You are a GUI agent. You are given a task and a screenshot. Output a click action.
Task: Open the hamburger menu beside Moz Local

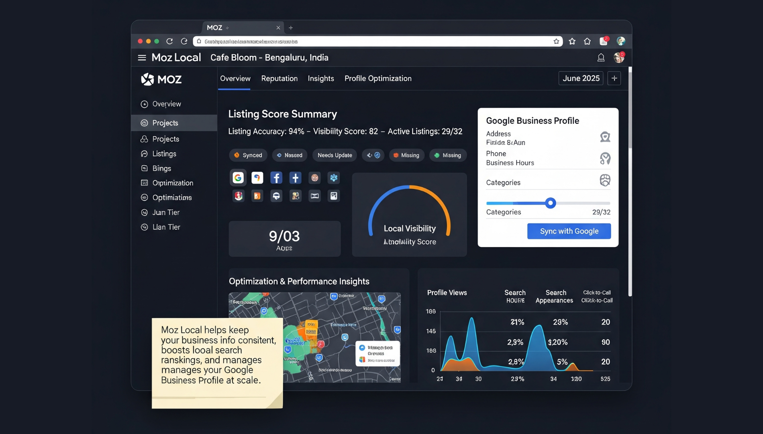pos(142,57)
